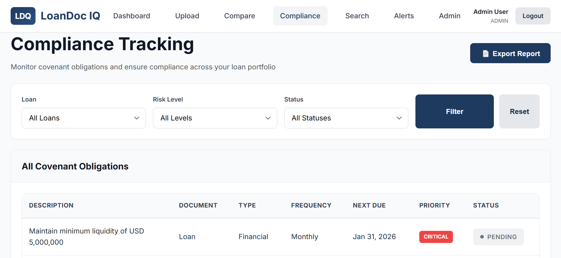This screenshot has width=561, height=258.
Task: Open the Upload nav item
Action: pyautogui.click(x=187, y=16)
